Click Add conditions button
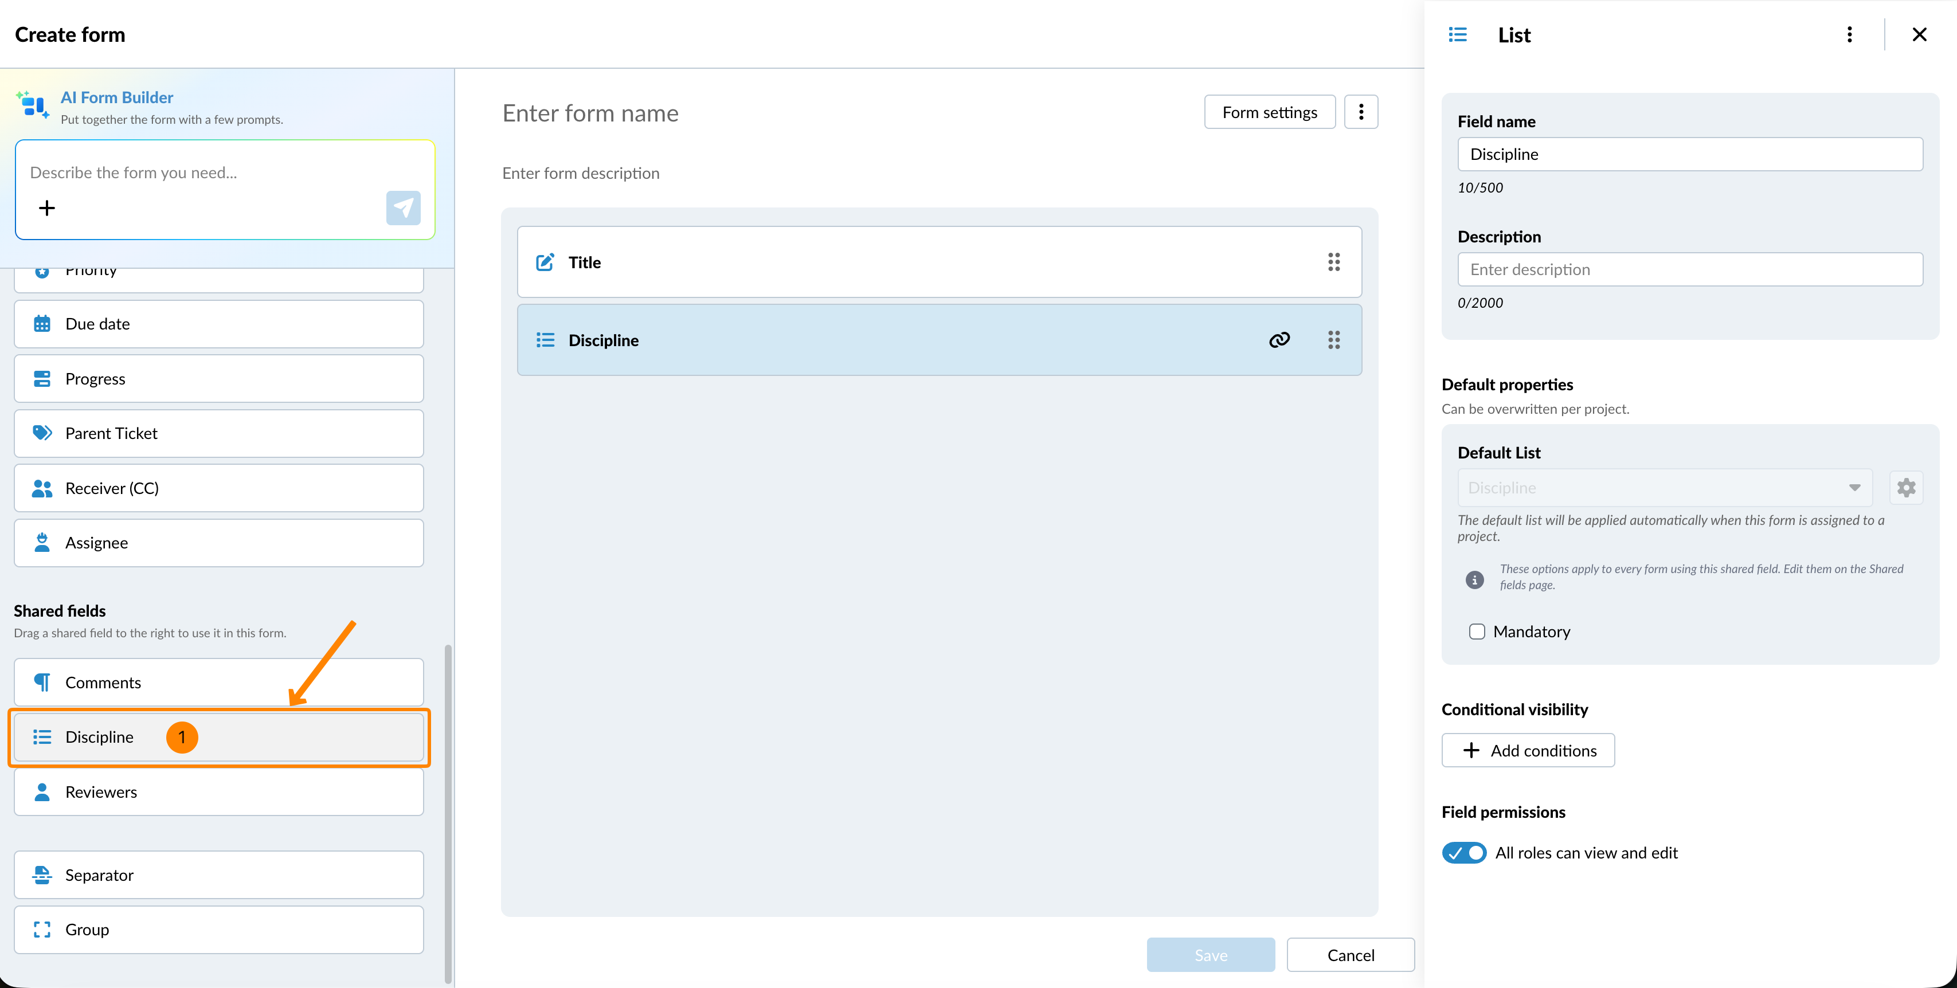 tap(1529, 751)
